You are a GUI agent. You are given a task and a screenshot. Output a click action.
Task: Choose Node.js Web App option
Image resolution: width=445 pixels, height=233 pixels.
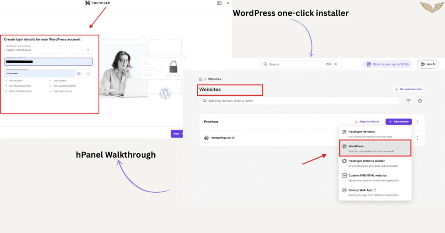pyautogui.click(x=375, y=192)
